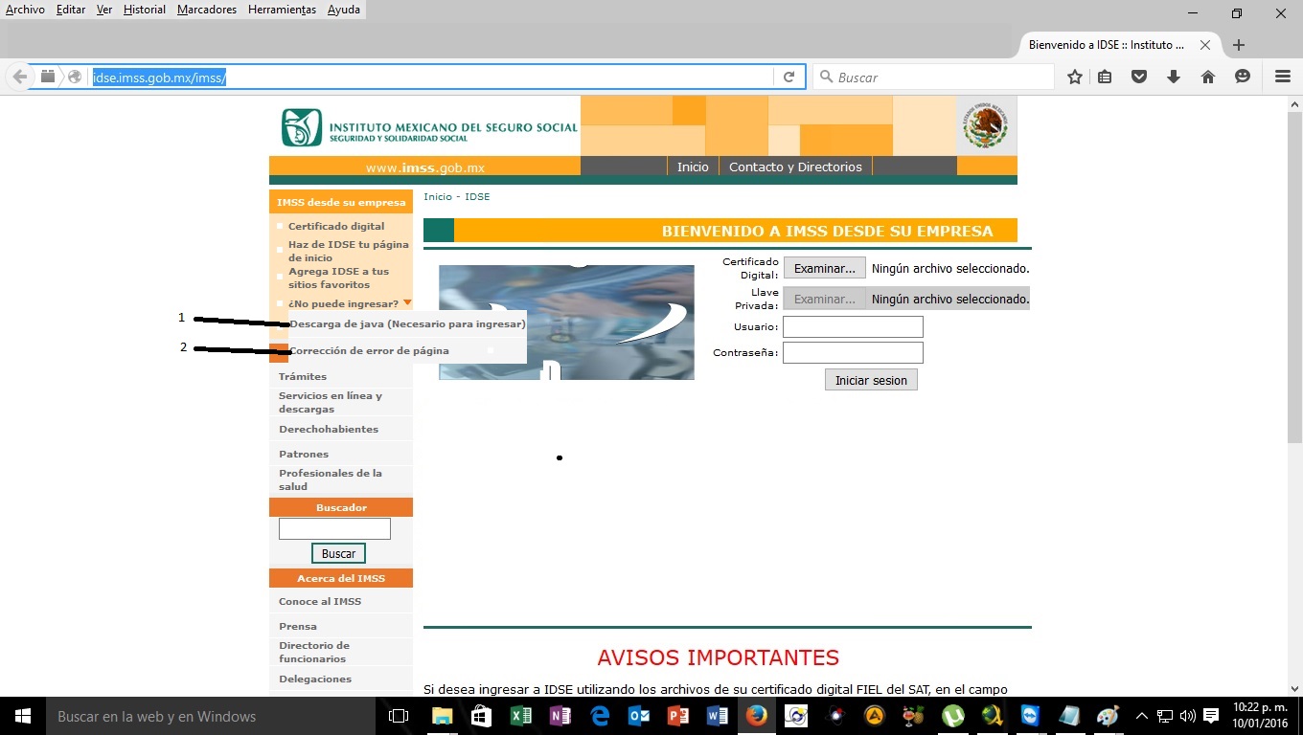Viewport: 1303px width, 735px height.
Task: Go to Firefox home page icon
Action: tap(1208, 78)
